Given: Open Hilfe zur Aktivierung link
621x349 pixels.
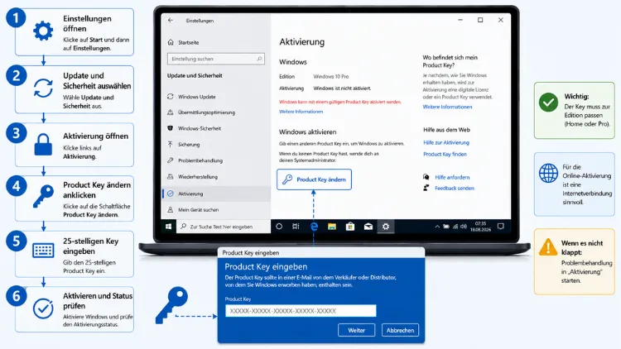Looking at the screenshot, I should click(x=446, y=142).
